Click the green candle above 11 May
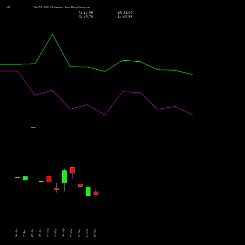This screenshot has height=245, width=245. [88, 191]
